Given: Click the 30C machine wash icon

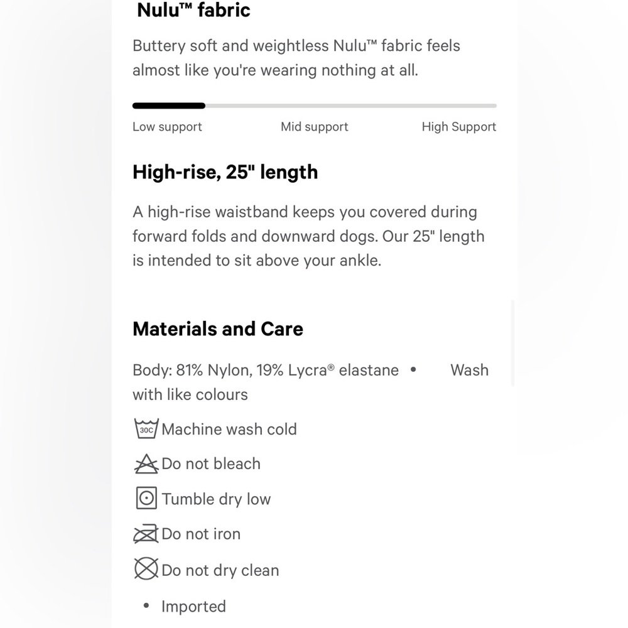Looking at the screenshot, I should click(146, 428).
